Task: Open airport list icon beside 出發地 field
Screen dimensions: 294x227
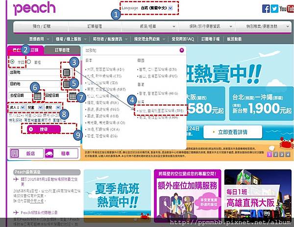Action: coord(67,73)
